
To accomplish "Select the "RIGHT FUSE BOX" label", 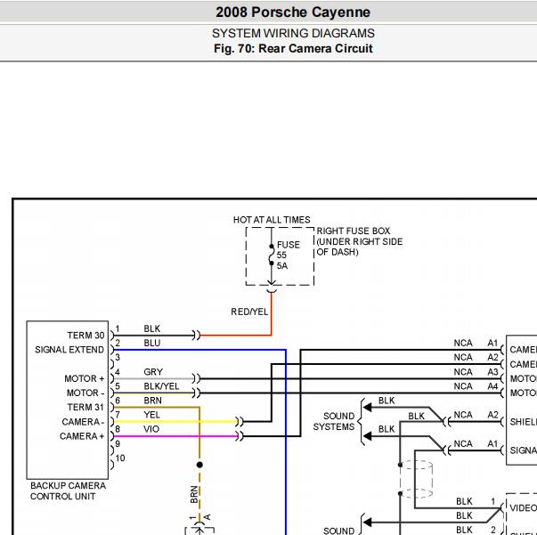I will point(353,231).
